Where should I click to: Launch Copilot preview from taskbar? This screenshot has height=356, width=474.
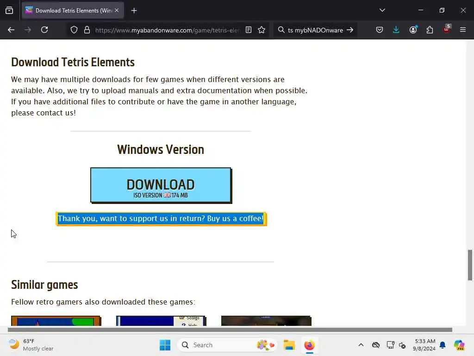[459, 345]
